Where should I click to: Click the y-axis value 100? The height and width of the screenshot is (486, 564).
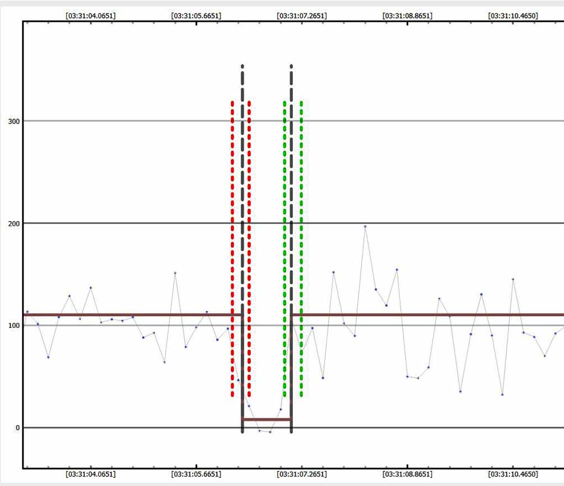[x=13, y=326]
